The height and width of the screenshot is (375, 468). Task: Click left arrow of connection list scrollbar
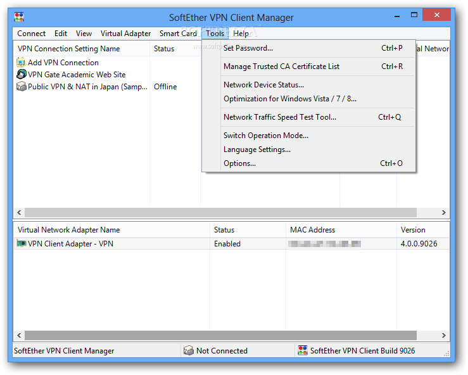[19, 212]
